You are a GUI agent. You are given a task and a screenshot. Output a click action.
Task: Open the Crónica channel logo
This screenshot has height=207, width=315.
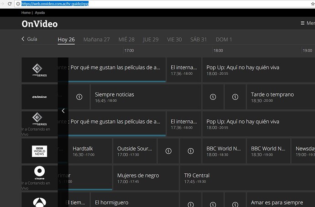pos(40,97)
